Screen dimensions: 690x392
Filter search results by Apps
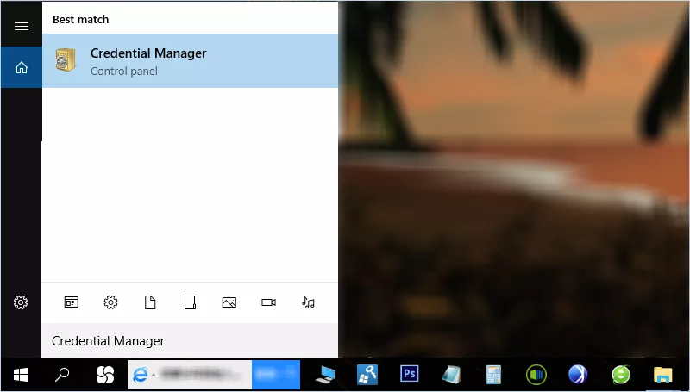(71, 302)
